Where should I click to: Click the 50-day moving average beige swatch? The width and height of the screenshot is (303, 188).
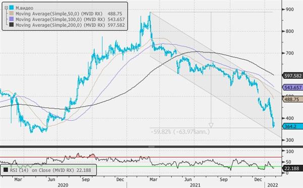pyautogui.click(x=12, y=14)
